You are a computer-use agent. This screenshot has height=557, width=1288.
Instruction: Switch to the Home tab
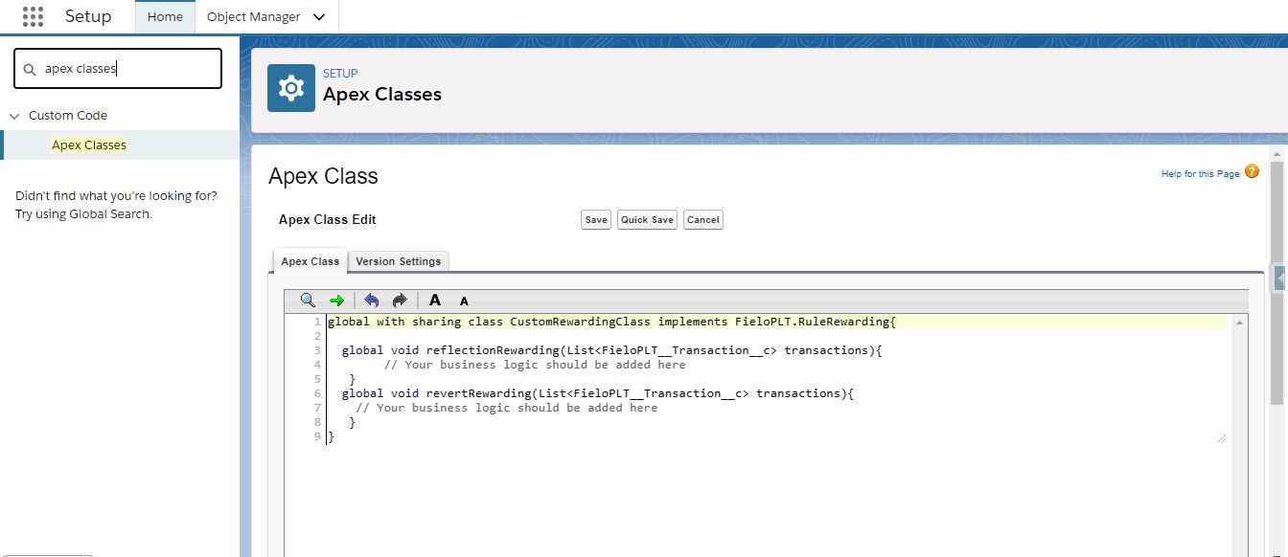pos(165,17)
